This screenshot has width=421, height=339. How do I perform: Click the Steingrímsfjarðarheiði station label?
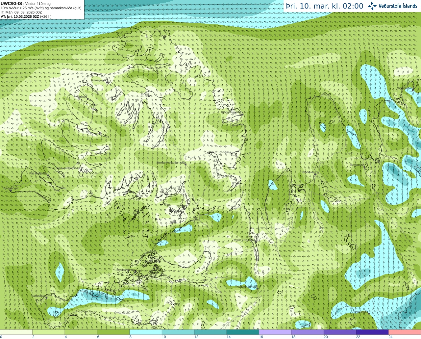[171, 163]
